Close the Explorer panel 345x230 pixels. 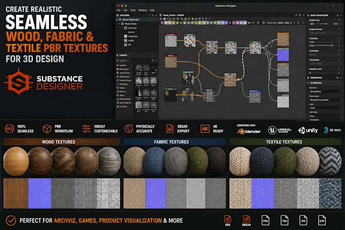tap(156, 15)
